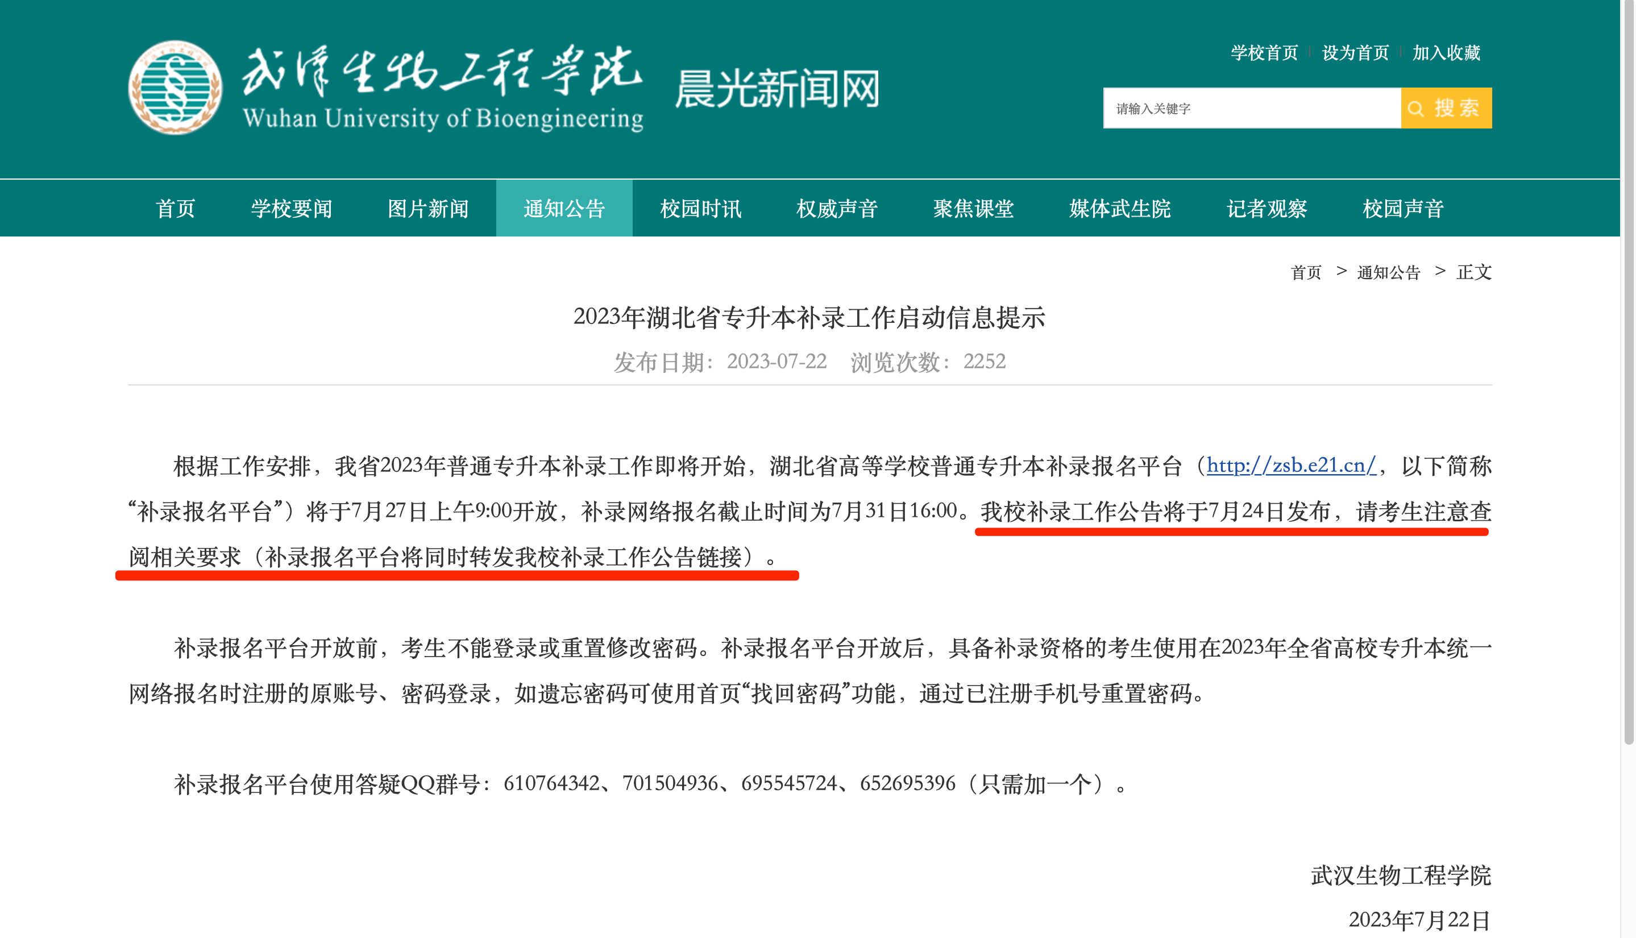1636x938 pixels.
Task: Click the signature 武汉生物工程学院
Action: [x=1401, y=876]
